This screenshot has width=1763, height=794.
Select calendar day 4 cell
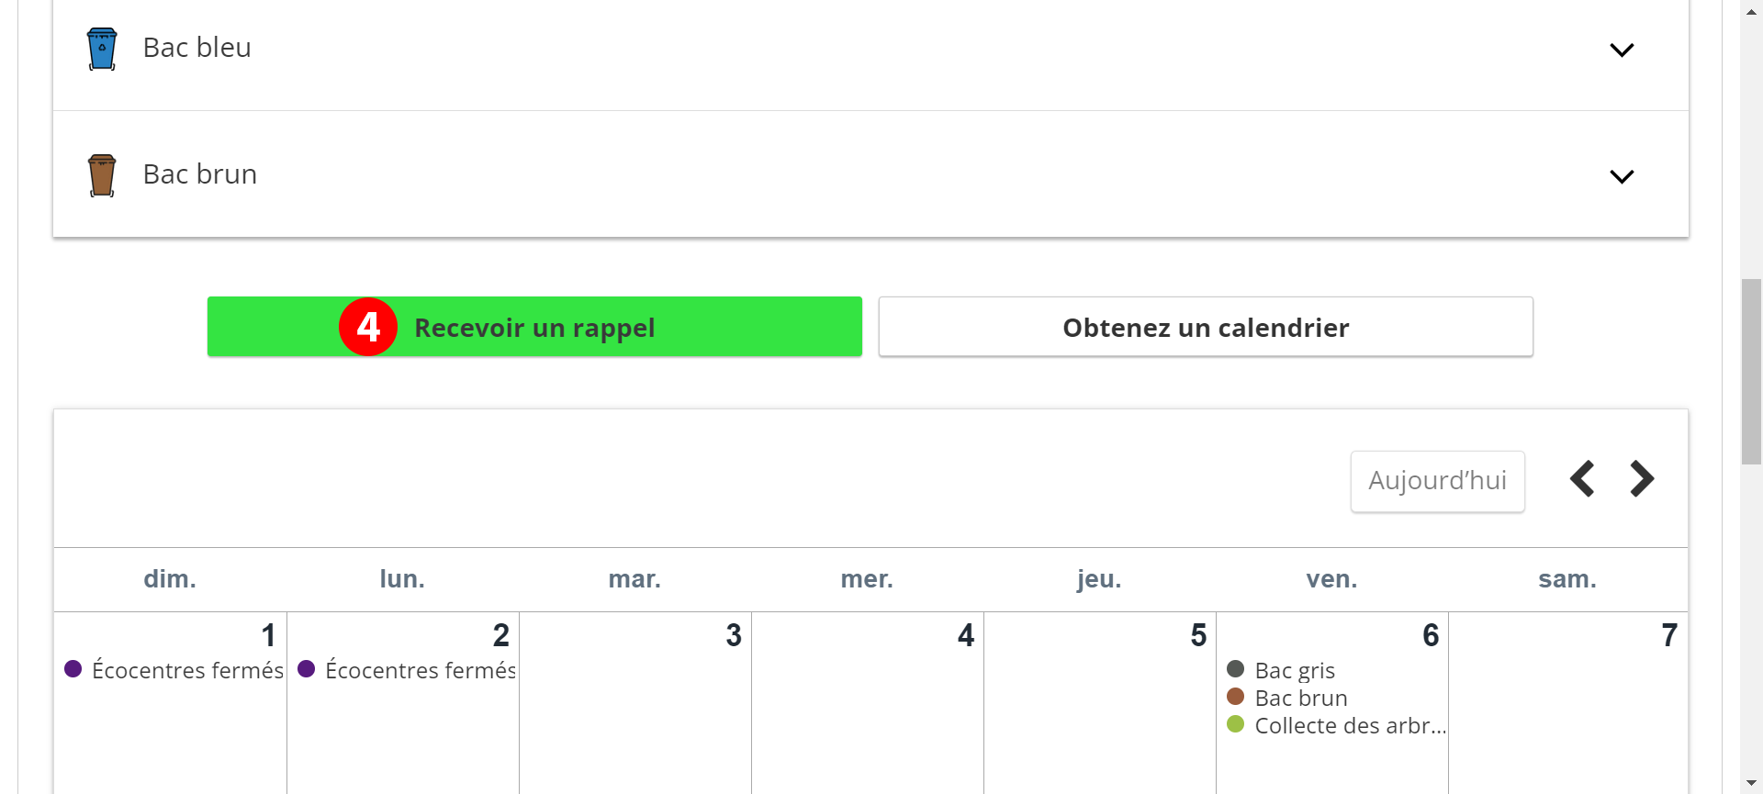(868, 707)
